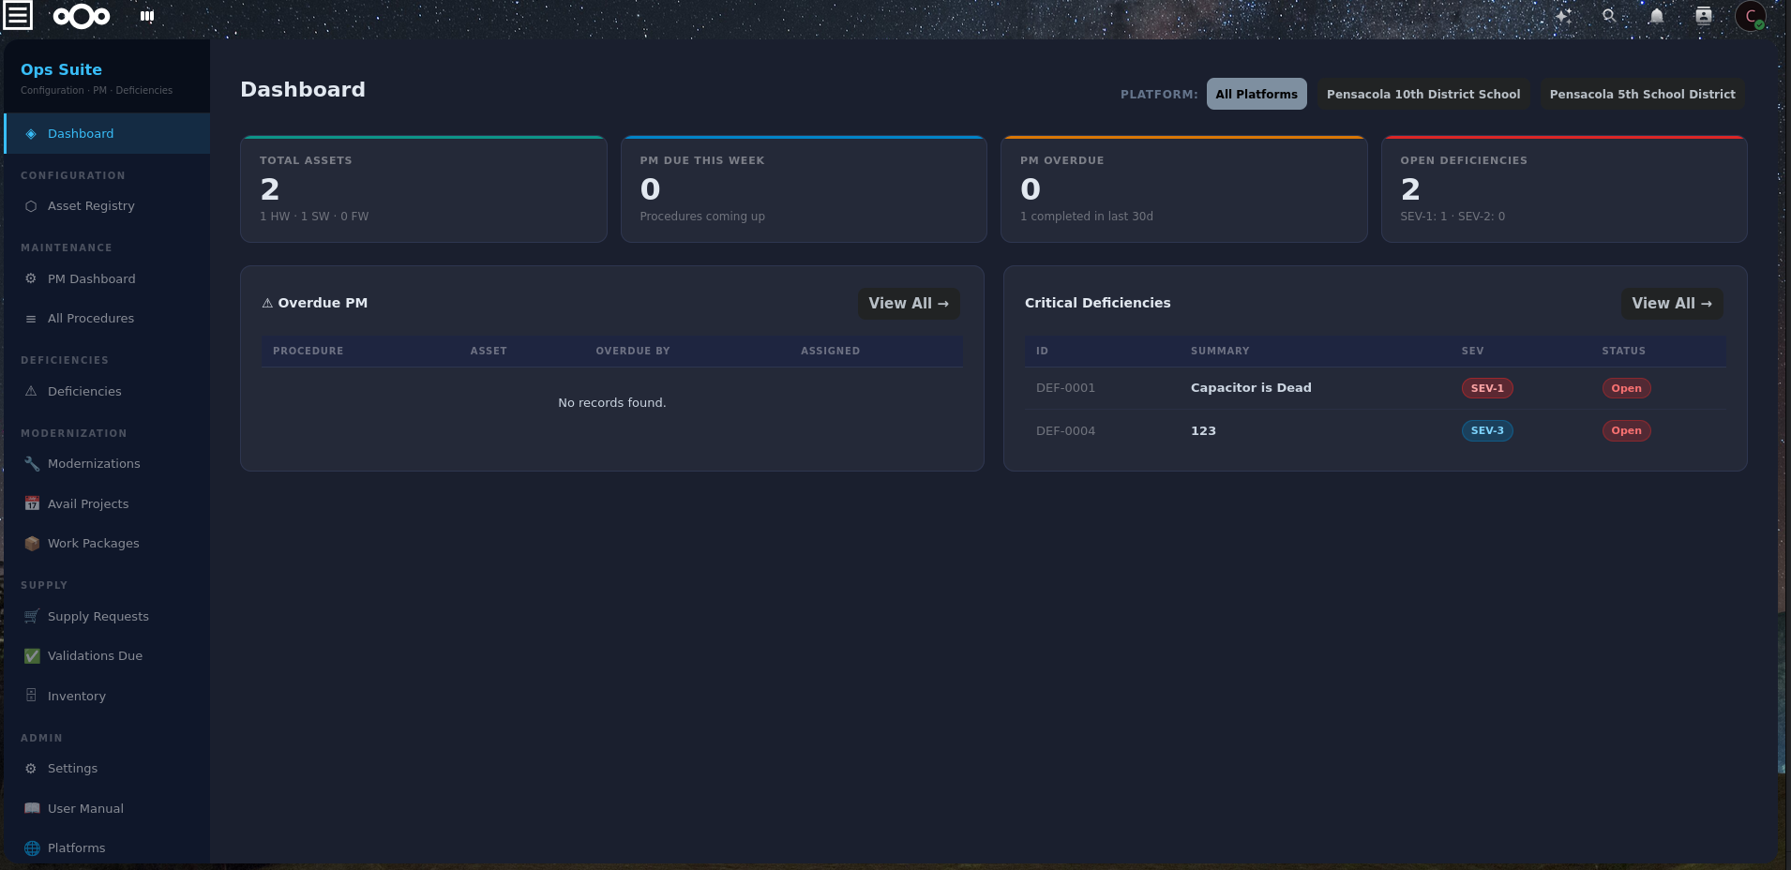Open the hamburger menu at top left
This screenshot has height=870, width=1791.
(x=18, y=16)
